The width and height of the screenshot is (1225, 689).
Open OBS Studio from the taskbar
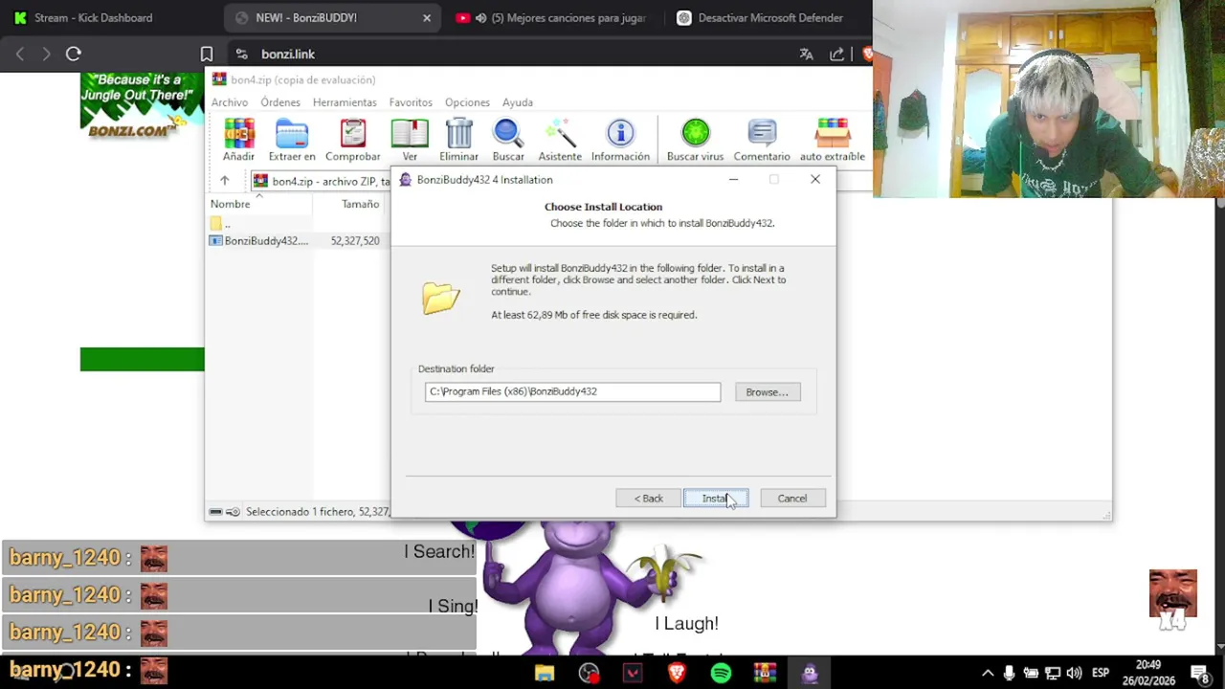589,674
